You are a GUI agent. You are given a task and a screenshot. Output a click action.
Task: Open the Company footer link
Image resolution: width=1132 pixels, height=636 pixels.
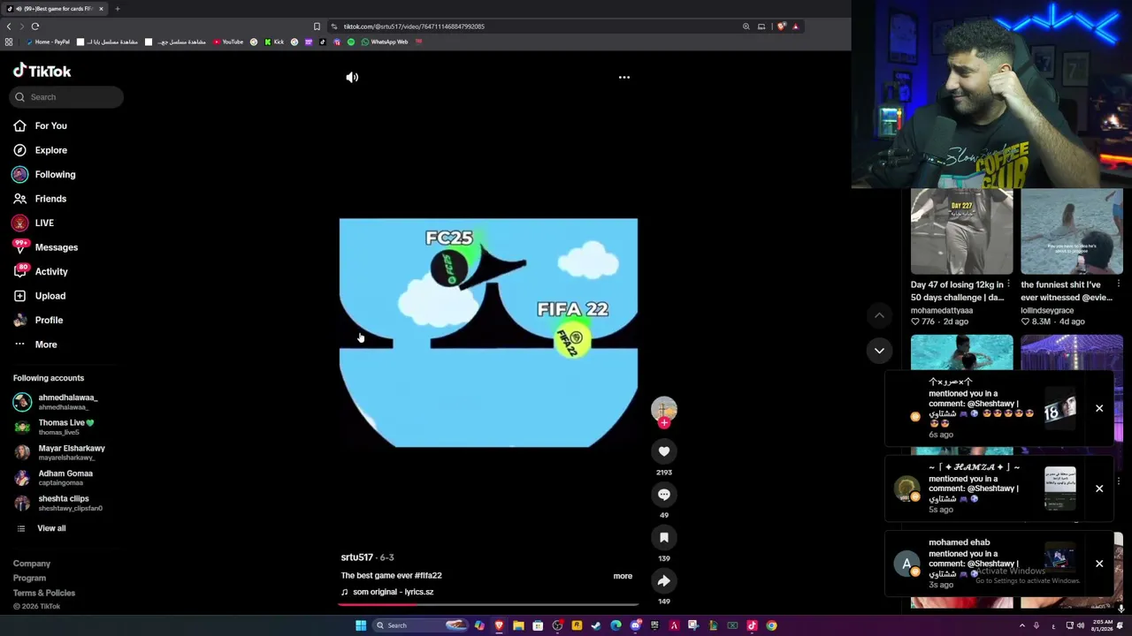coord(32,564)
